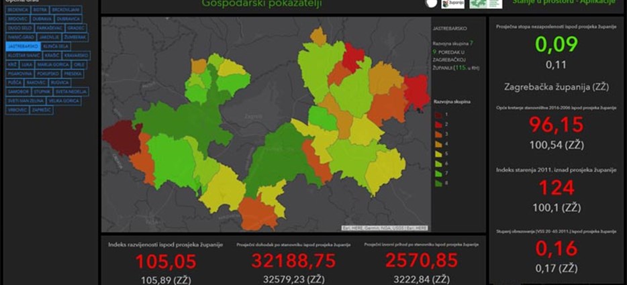Filter by VRBOVEC
This screenshot has height=285, width=627.
pyautogui.click(x=17, y=110)
